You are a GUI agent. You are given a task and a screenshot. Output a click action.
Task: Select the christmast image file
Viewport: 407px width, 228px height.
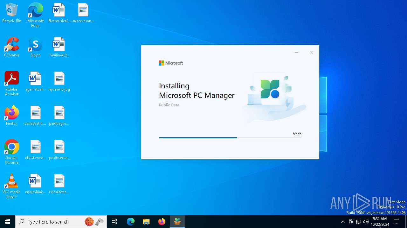click(35, 150)
